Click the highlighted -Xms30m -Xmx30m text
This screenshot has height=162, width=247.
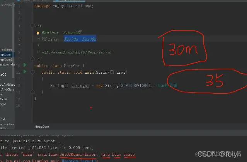(80, 39)
